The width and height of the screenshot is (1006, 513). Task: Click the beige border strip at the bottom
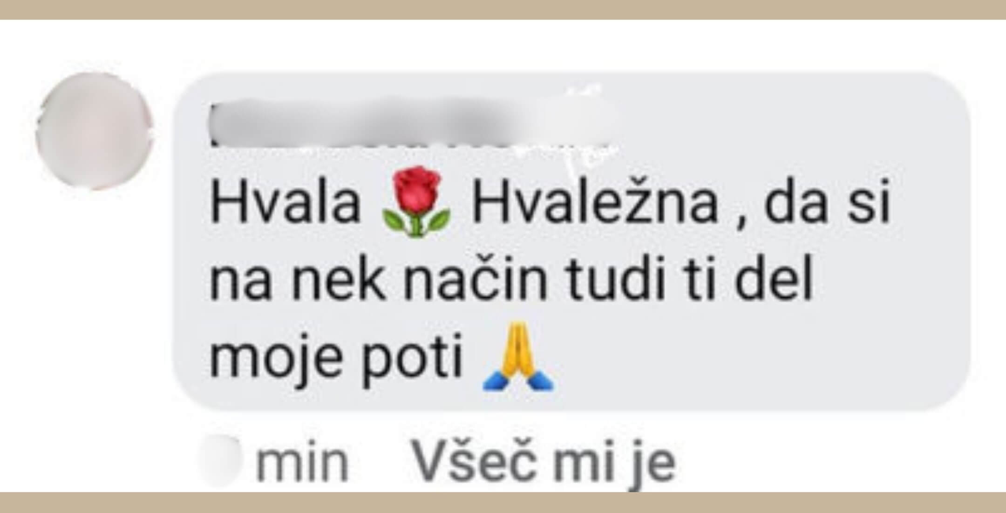503,502
